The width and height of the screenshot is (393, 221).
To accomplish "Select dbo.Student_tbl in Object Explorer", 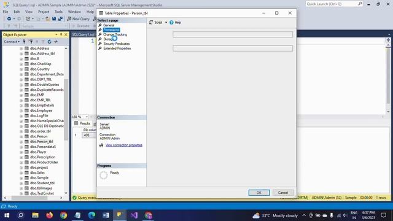I will click(x=42, y=183).
